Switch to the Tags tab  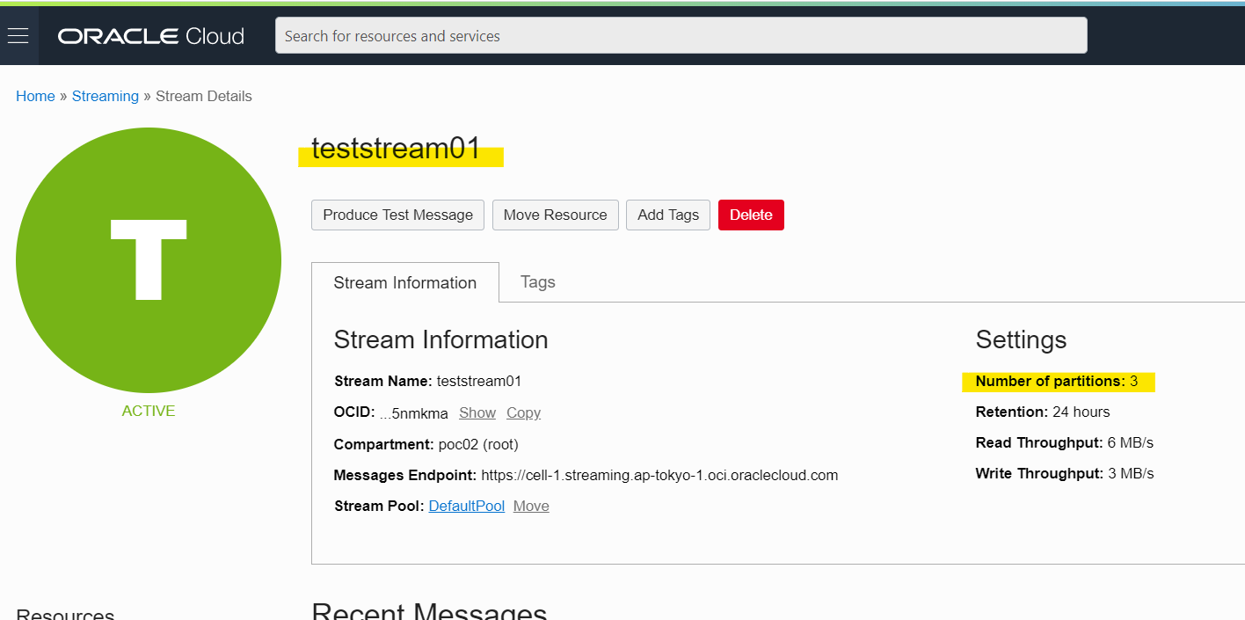pos(538,281)
